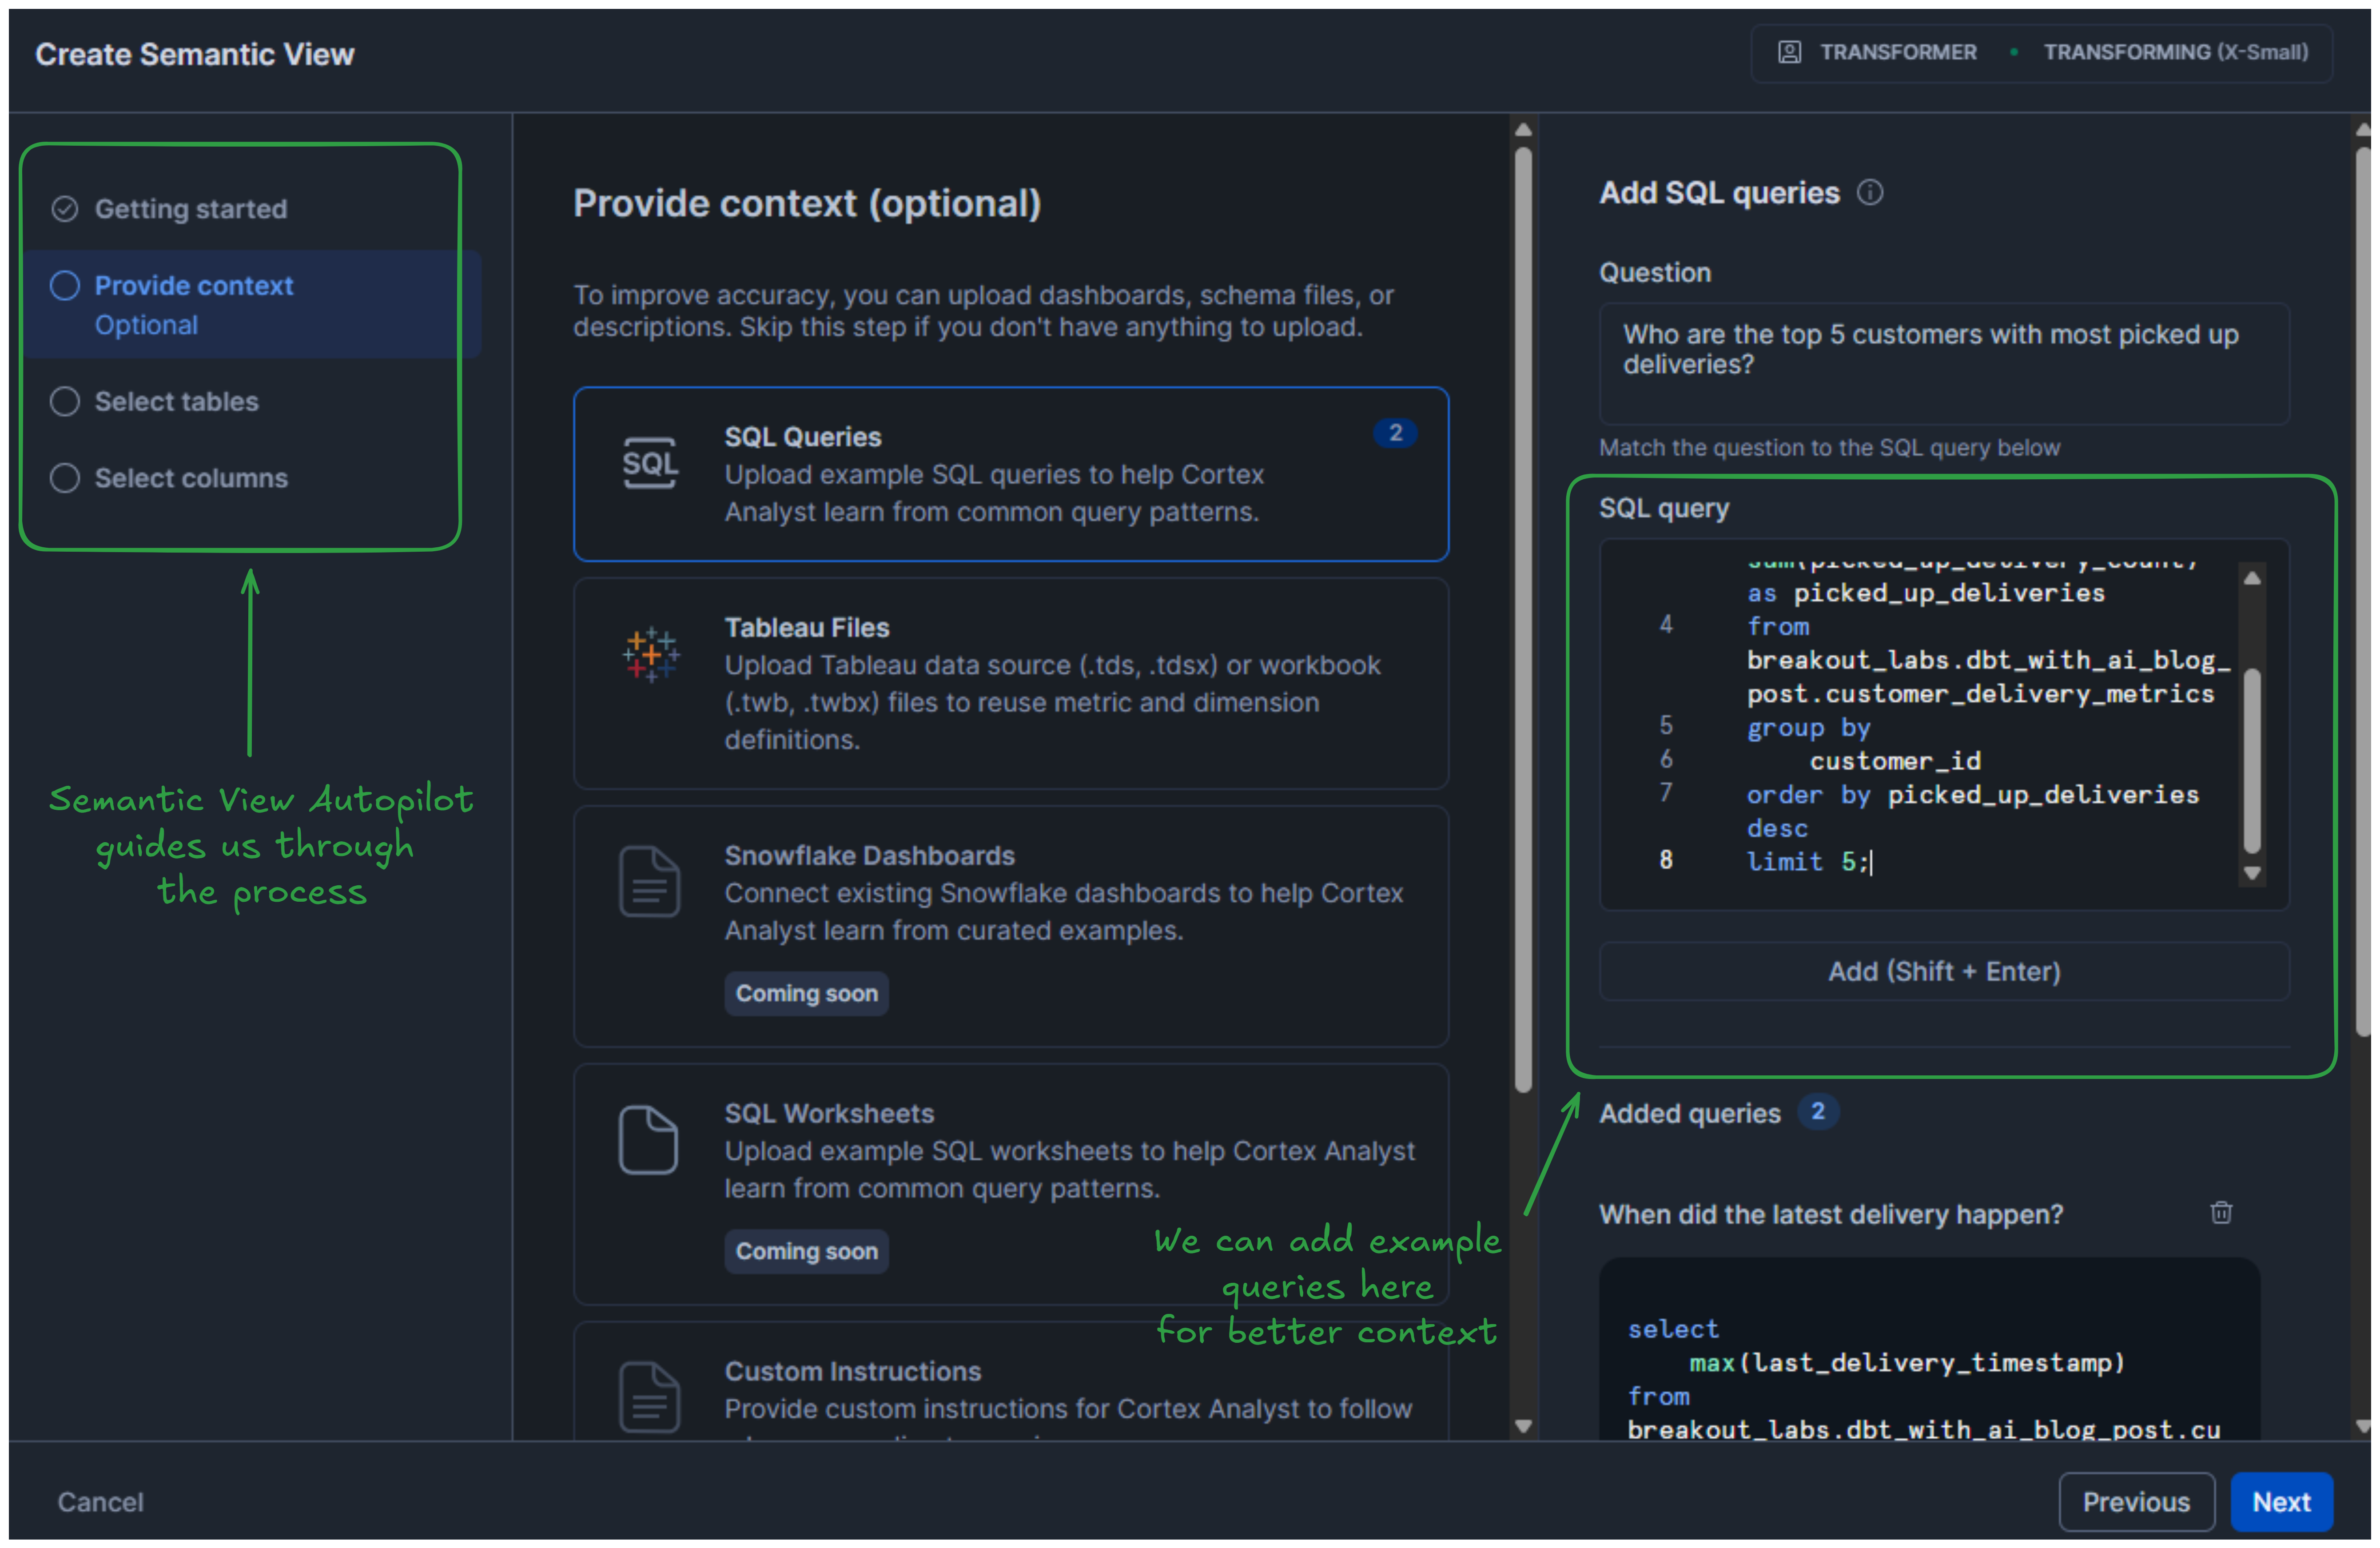2380x1548 pixels.
Task: Select the Select columns step circle
Action: [x=65, y=478]
